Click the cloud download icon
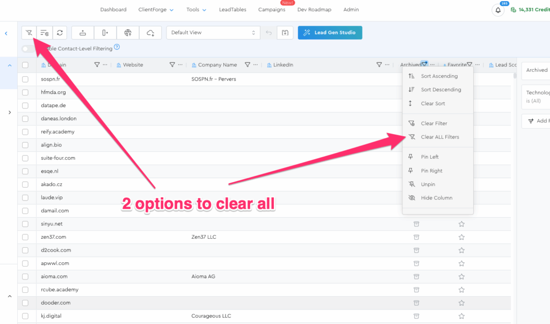 tap(150, 33)
